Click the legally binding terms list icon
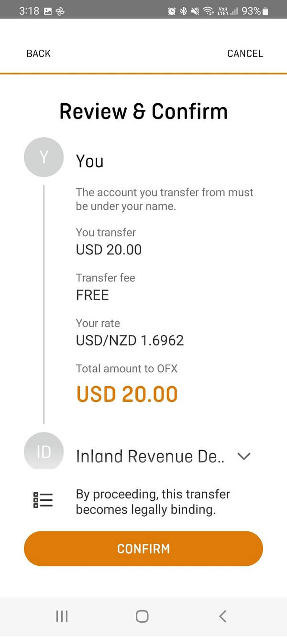The height and width of the screenshot is (637, 287). (x=43, y=499)
